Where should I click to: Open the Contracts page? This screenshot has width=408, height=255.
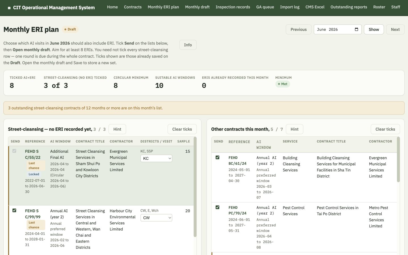point(133,7)
